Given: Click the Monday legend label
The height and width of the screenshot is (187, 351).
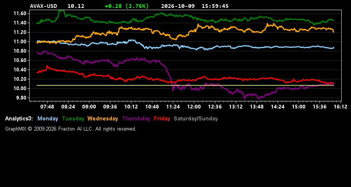Looking at the screenshot, I should click(48, 119).
